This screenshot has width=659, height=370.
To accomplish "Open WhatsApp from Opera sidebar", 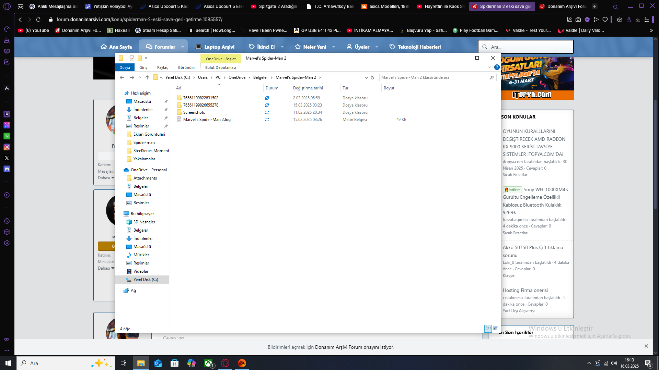I will (7, 136).
